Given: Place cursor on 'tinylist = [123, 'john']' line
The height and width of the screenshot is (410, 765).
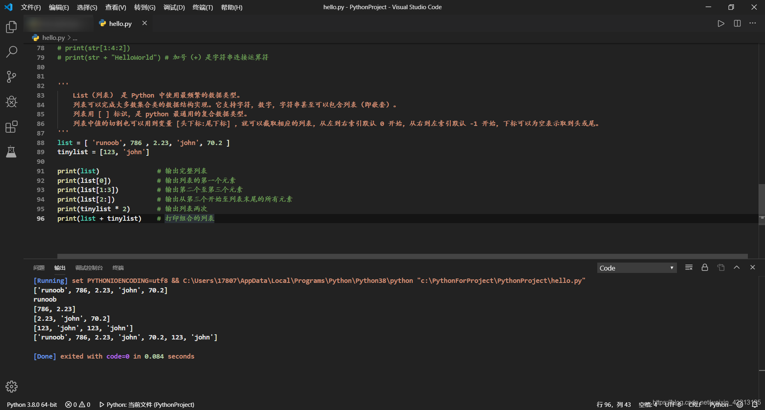Looking at the screenshot, I should pos(103,152).
